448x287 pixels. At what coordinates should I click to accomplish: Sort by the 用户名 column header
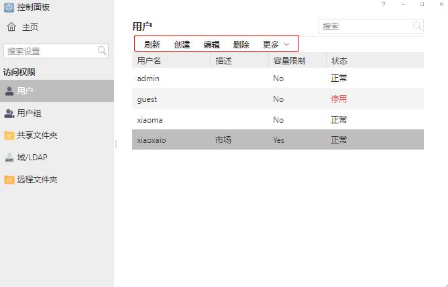(x=149, y=61)
